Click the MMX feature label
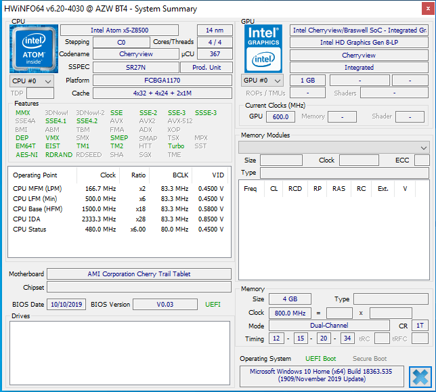Viewport: 436px width, 392px height. pos(23,113)
